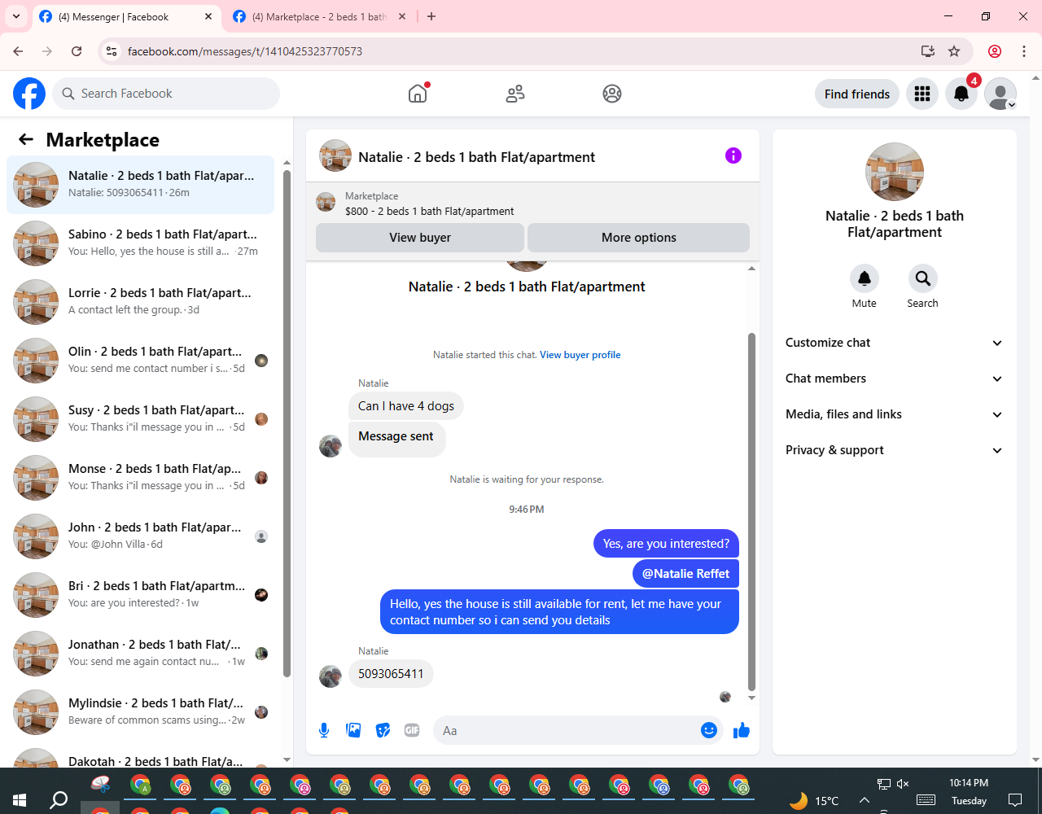Go to Home feed icon
The image size is (1042, 814).
click(x=418, y=94)
